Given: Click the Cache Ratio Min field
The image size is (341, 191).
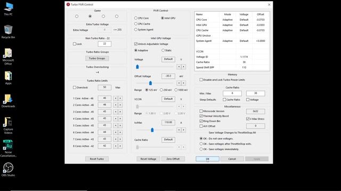Looking at the screenshot, I should pos(232,93).
